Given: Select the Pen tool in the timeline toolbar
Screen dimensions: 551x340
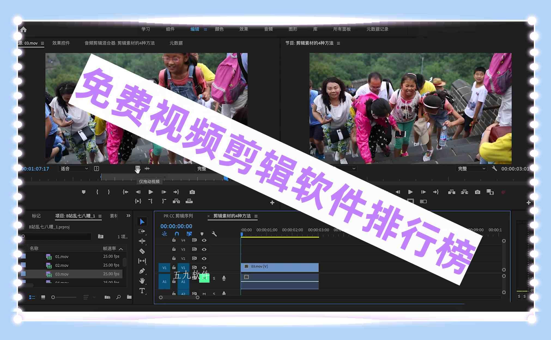Looking at the screenshot, I should [x=142, y=270].
